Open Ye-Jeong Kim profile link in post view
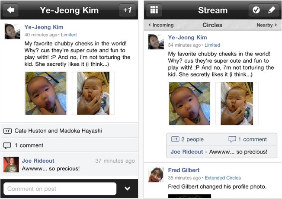 [44, 27]
